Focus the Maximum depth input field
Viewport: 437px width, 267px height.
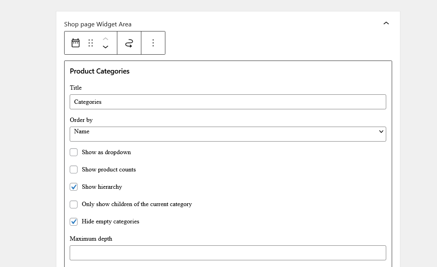228,253
